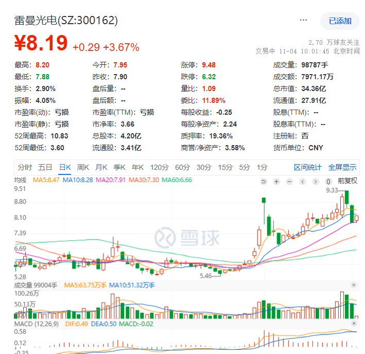
Task: Click the 52周最高 value 10.83
Action: coord(59,136)
